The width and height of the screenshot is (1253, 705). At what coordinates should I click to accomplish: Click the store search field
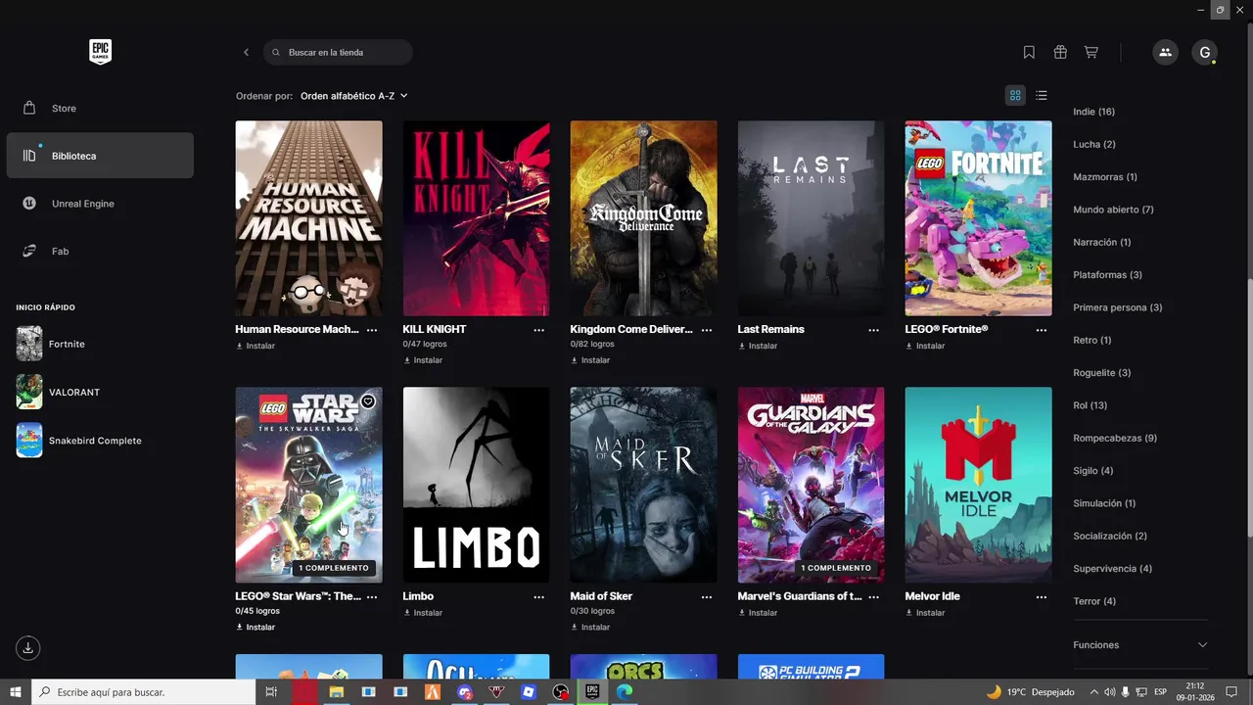tap(338, 52)
